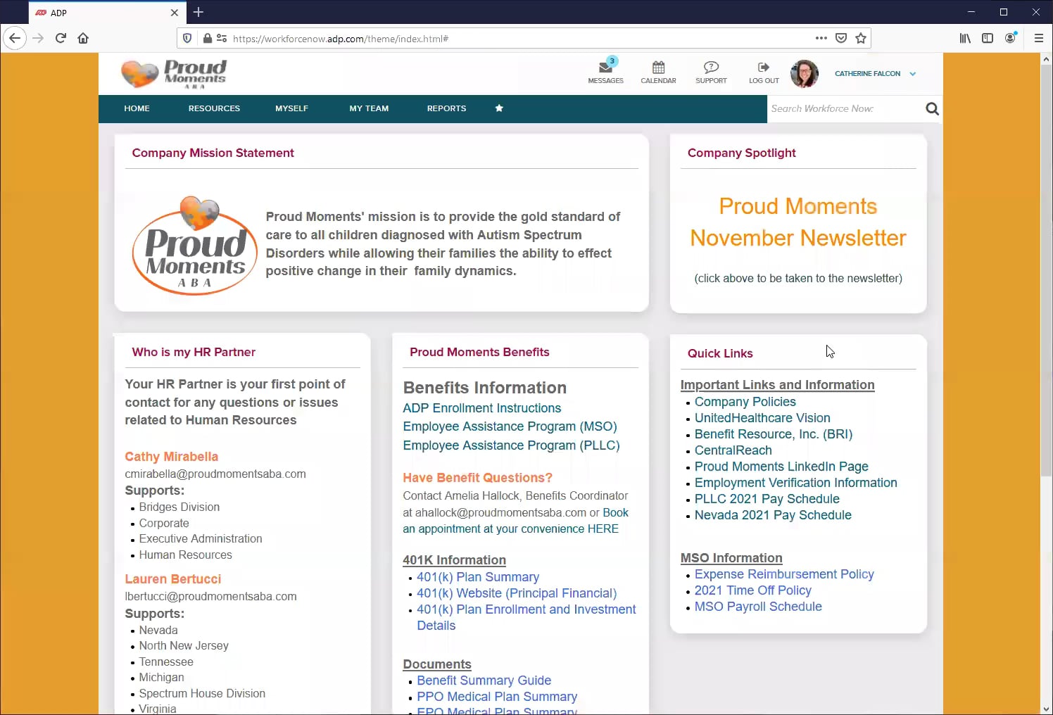The width and height of the screenshot is (1053, 715).
Task: Open the Firefox hamburger menu
Action: click(1039, 38)
